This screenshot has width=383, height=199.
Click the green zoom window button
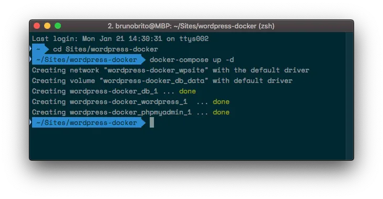[58, 26]
